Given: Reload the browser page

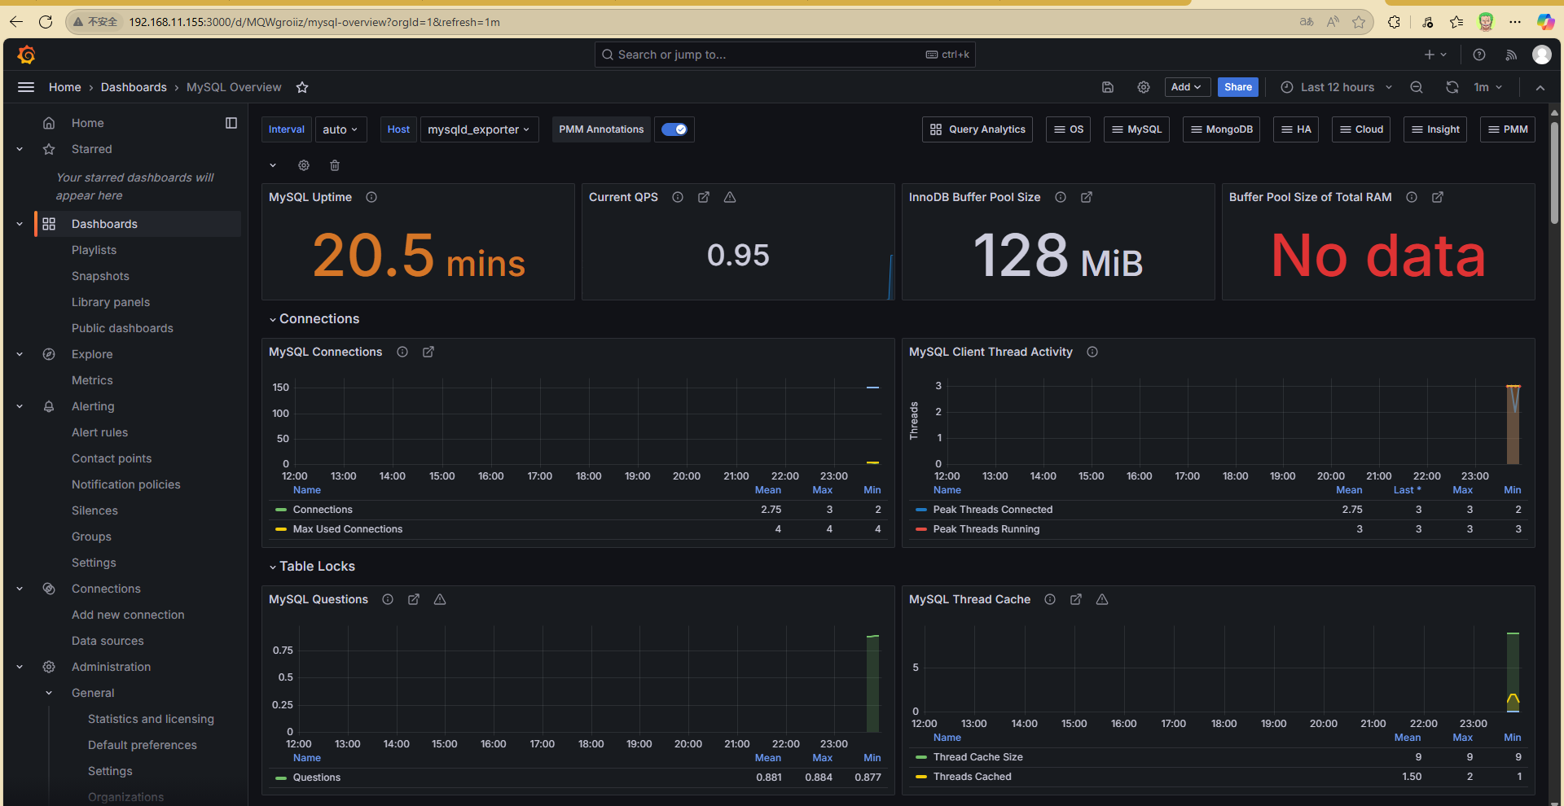Looking at the screenshot, I should tap(46, 22).
